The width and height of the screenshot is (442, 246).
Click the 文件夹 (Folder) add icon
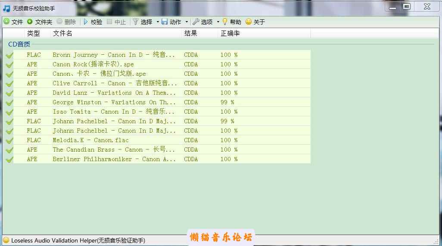coord(30,22)
